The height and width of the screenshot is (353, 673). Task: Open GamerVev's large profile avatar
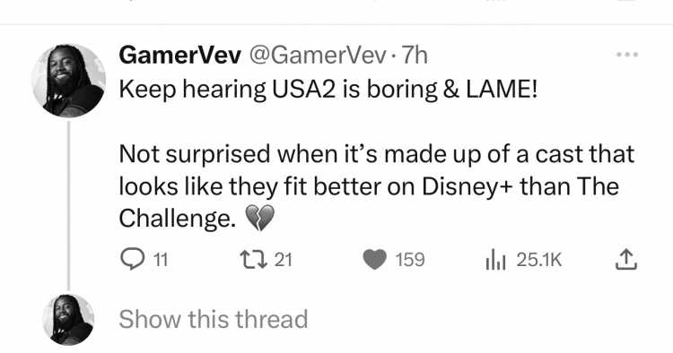pyautogui.click(x=68, y=81)
